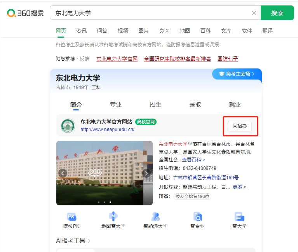Screen dimensions: 298x252
Task: Click the 360搜索 logo
Action: coord(25,13)
